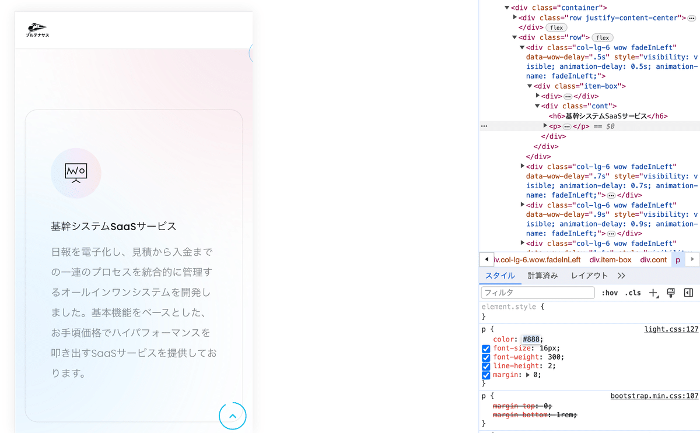Screen dimensions: 700x433
Task: Click the left breadcrumb scroll arrow
Action: [x=486, y=259]
